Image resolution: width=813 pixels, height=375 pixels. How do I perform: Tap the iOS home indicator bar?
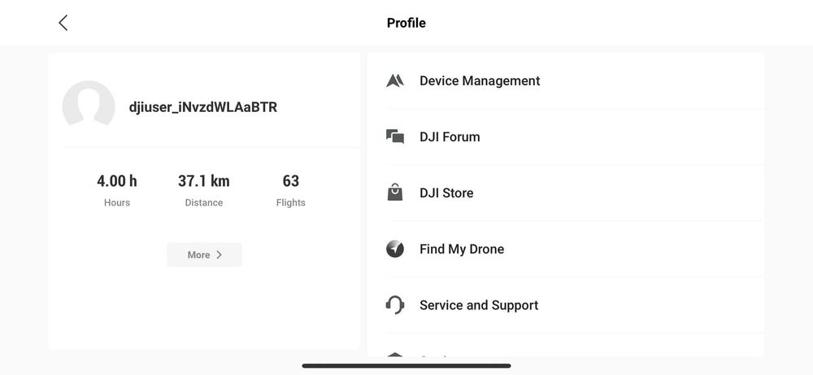click(x=406, y=366)
